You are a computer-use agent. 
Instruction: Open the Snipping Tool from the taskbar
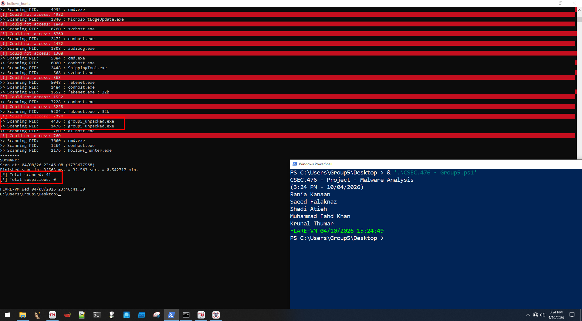tap(157, 315)
